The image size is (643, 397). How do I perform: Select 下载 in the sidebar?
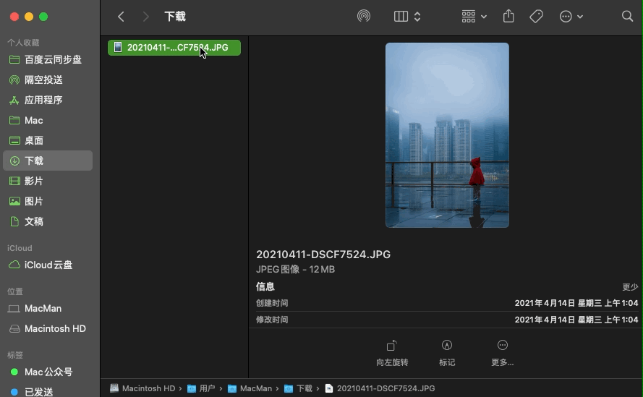48,161
